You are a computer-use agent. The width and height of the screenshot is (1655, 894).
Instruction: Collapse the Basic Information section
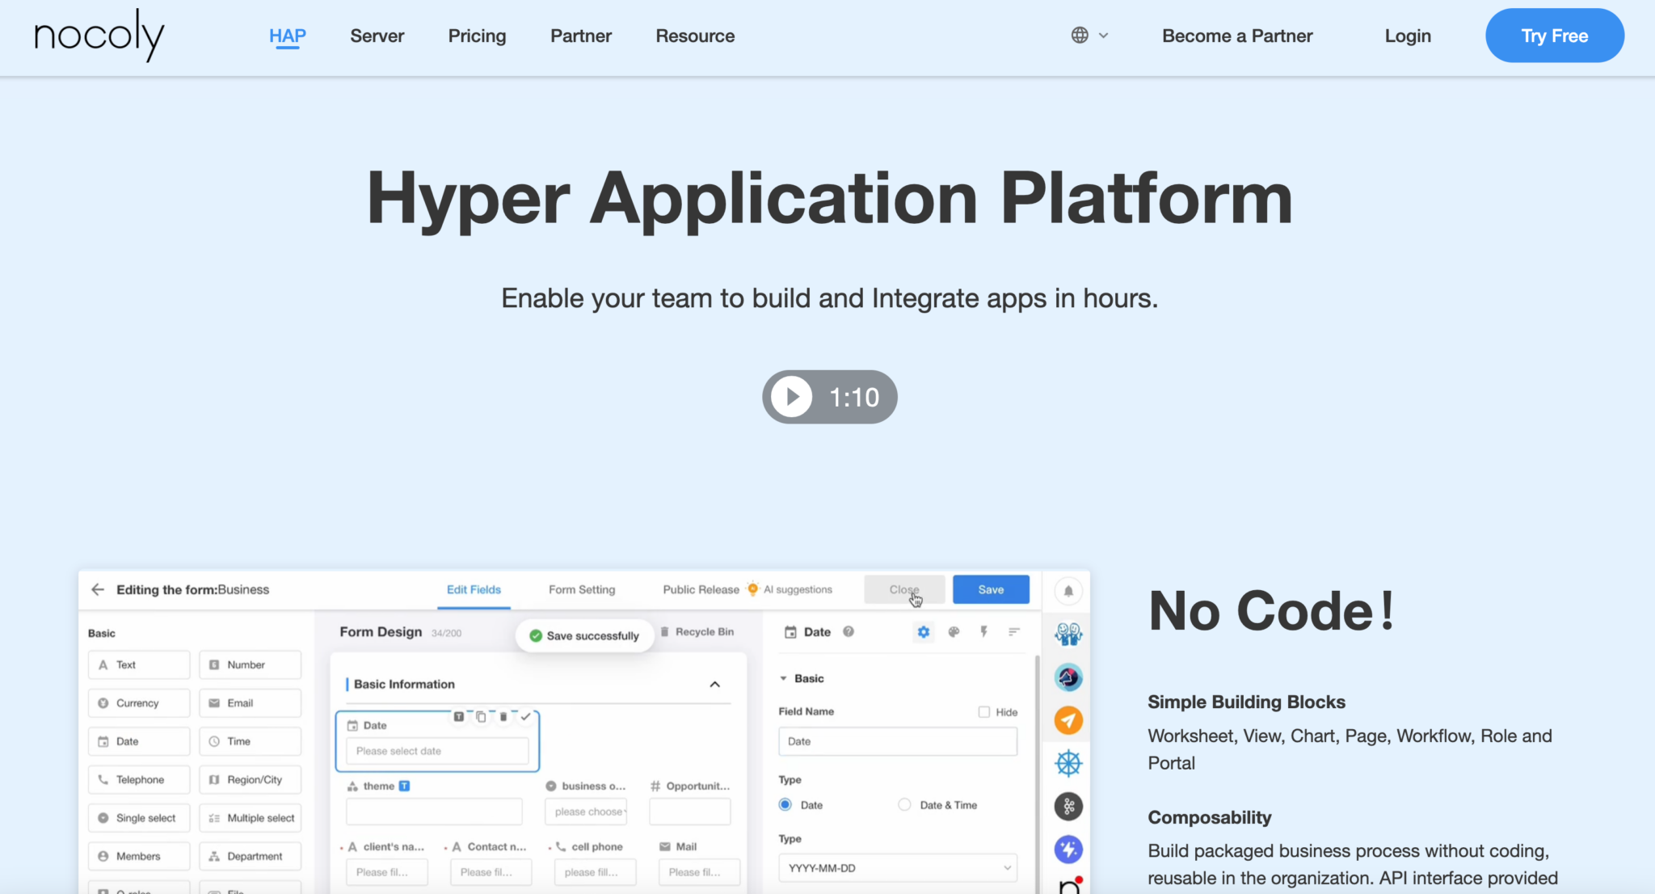point(714,683)
